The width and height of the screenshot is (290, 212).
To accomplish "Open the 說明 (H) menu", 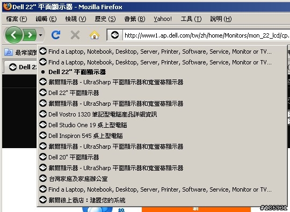I will click(x=221, y=19).
